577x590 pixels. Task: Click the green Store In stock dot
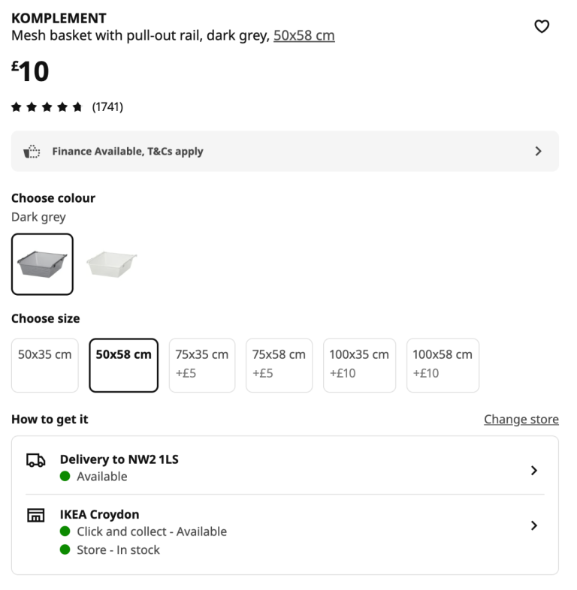[x=65, y=549]
